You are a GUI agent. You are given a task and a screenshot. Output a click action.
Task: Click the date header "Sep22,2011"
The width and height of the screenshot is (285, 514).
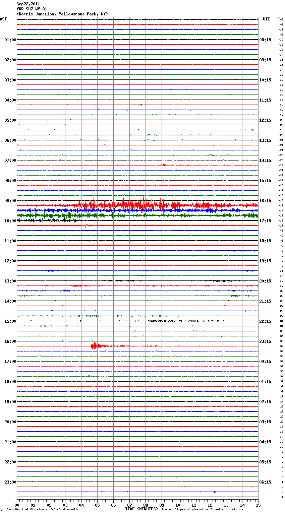(x=28, y=4)
